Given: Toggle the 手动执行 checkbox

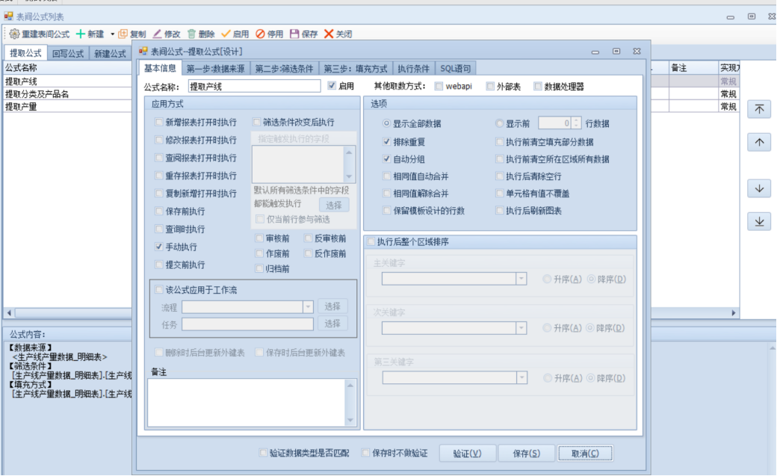Looking at the screenshot, I should tap(158, 247).
